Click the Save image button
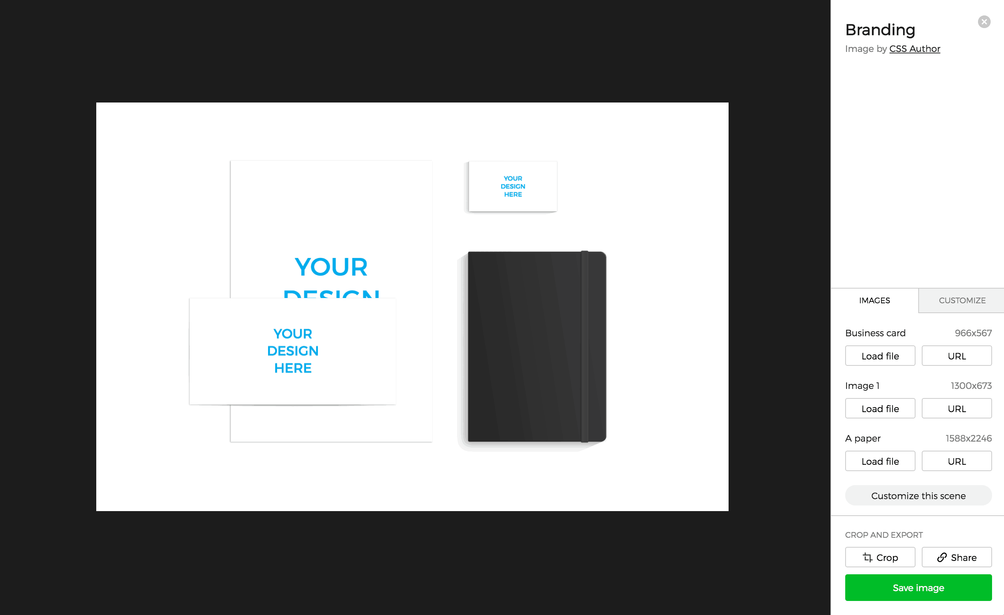Viewport: 1004px width, 615px height. [x=919, y=587]
